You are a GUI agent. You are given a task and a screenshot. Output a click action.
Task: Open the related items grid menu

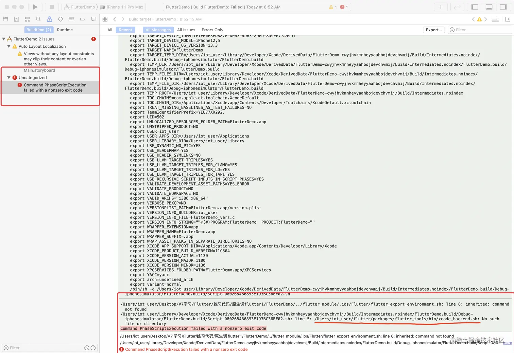pyautogui.click(x=105, y=19)
